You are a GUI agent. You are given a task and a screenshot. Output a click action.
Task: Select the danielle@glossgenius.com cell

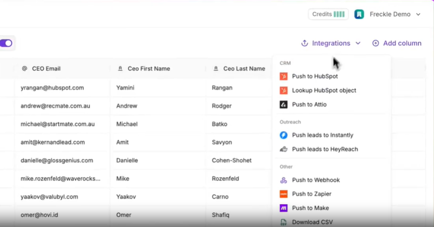point(62,160)
